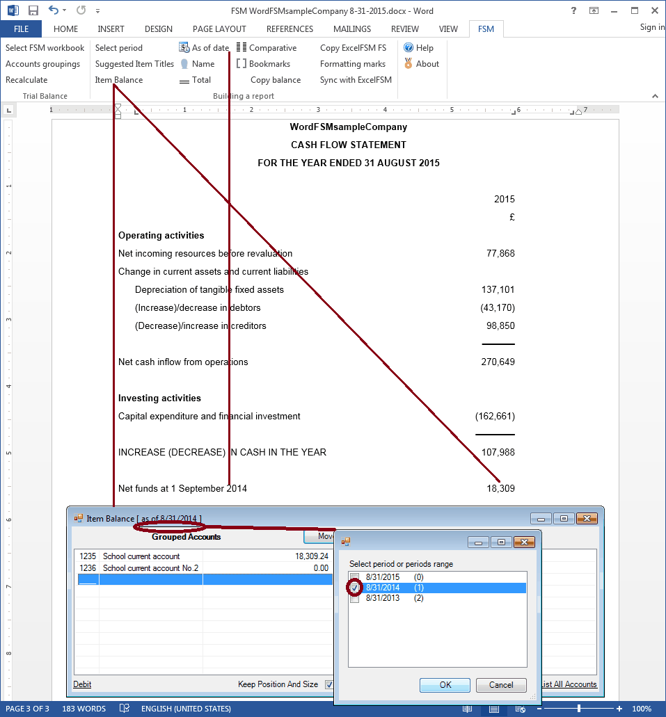Viewport: 666px width, 717px height.
Task: Select the FSM ribbon tab
Action: click(486, 29)
